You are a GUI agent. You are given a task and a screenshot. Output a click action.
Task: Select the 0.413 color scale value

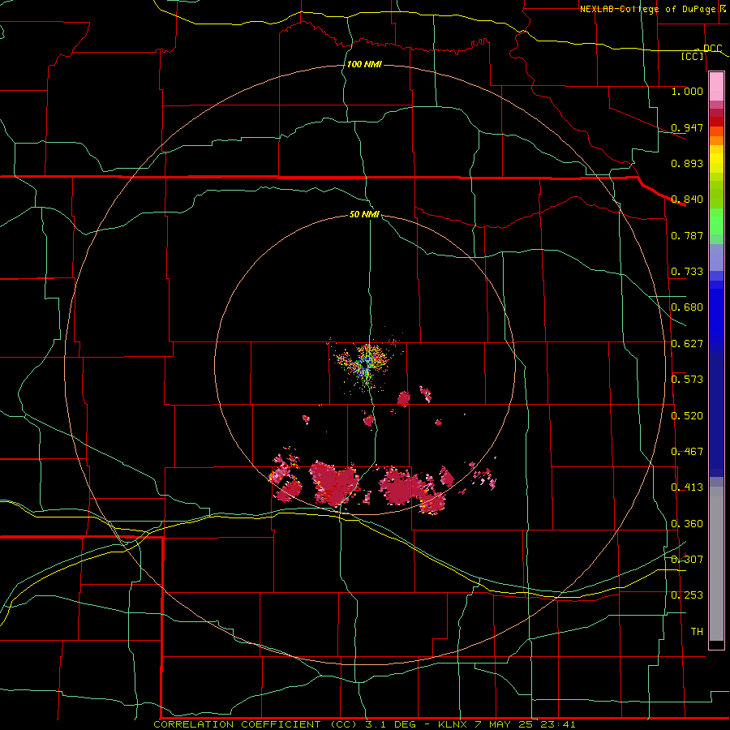tap(687, 487)
